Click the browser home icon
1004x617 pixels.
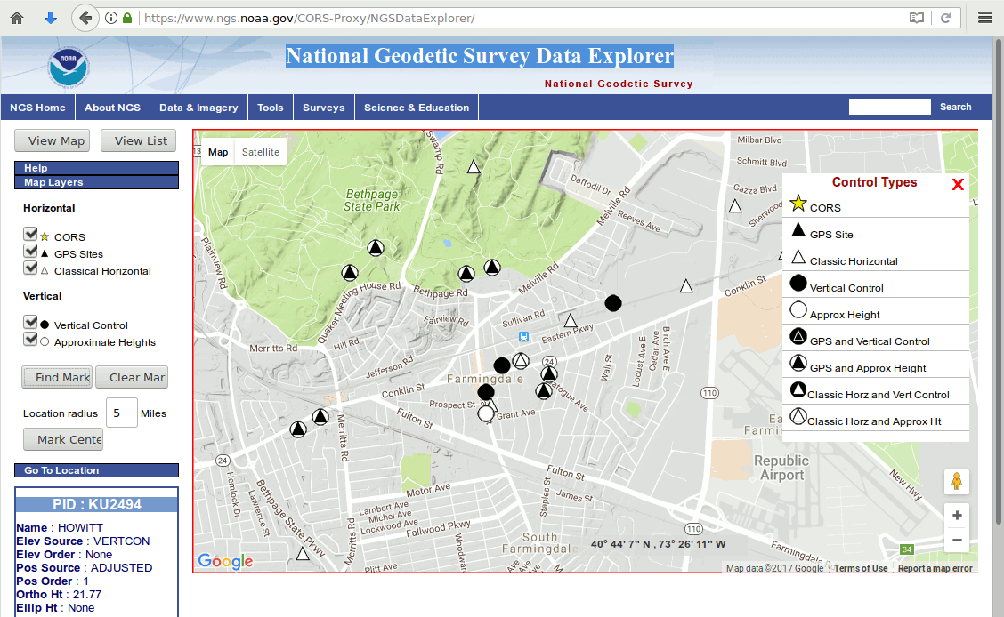[17, 18]
